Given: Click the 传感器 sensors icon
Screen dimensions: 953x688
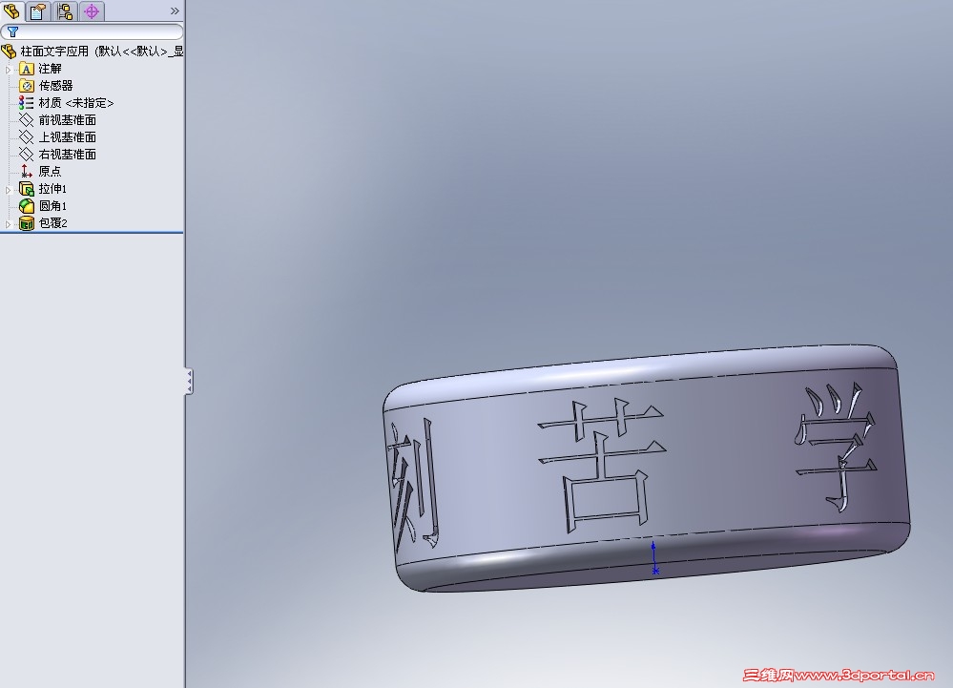Looking at the screenshot, I should tap(26, 86).
